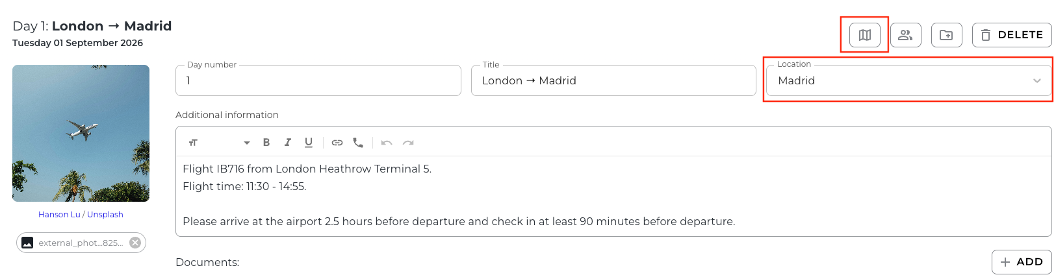Remove the external_phot image chip
The height and width of the screenshot is (277, 1056).
coord(135,243)
